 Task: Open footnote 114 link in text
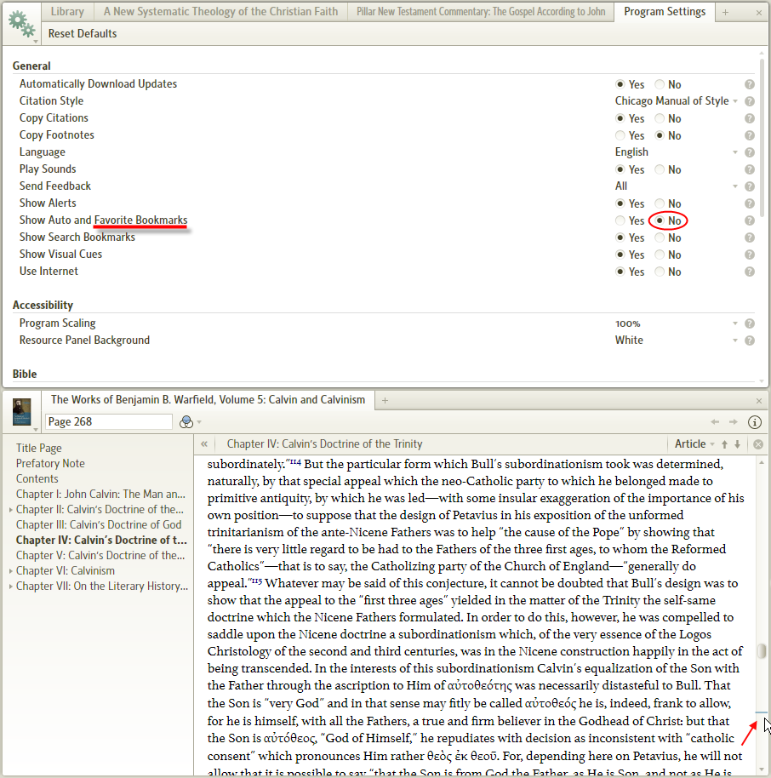point(295,462)
